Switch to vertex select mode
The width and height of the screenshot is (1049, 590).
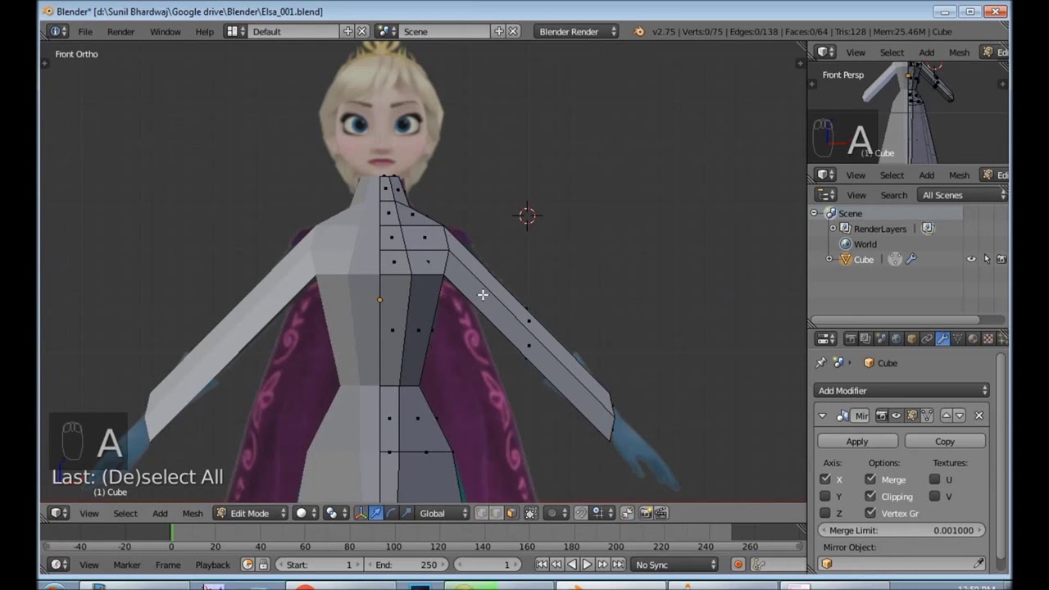(x=481, y=513)
